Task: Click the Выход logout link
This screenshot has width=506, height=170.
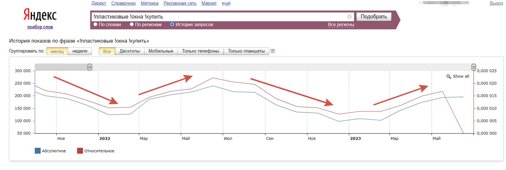Action: [496, 3]
